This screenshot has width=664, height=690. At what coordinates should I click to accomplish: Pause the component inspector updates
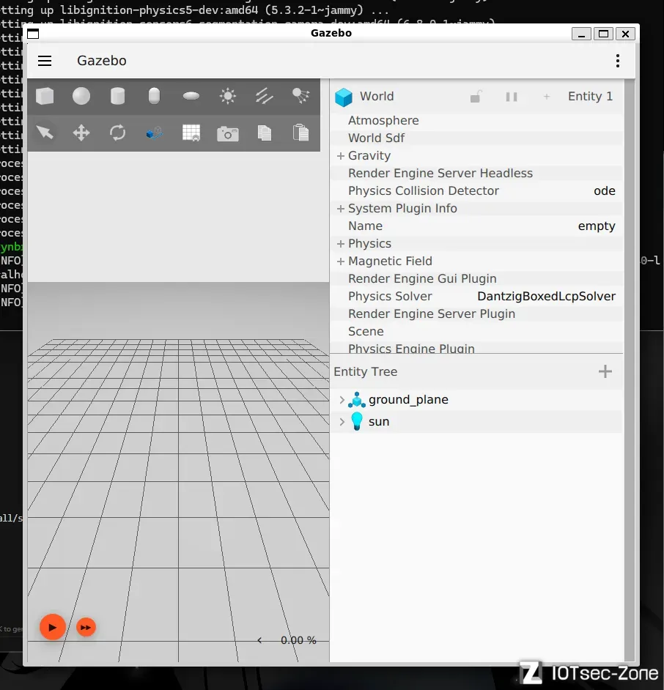[512, 97]
